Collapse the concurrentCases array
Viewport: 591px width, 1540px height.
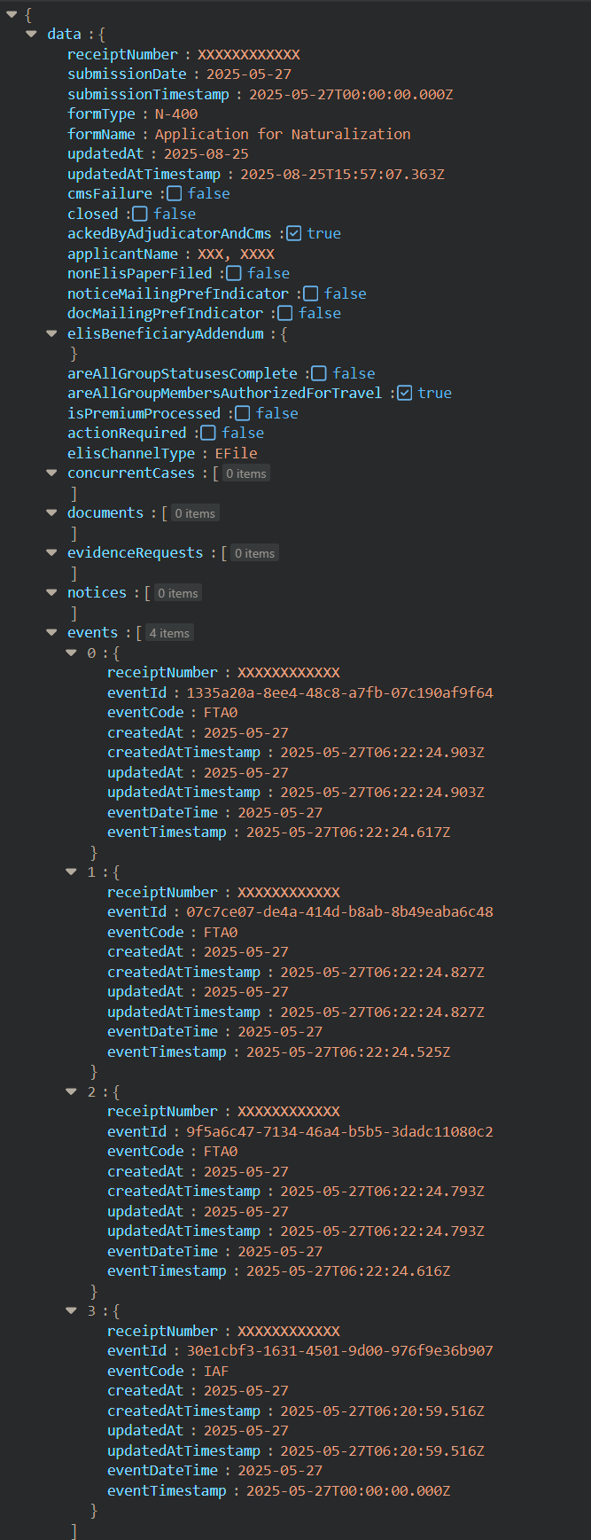coord(51,473)
